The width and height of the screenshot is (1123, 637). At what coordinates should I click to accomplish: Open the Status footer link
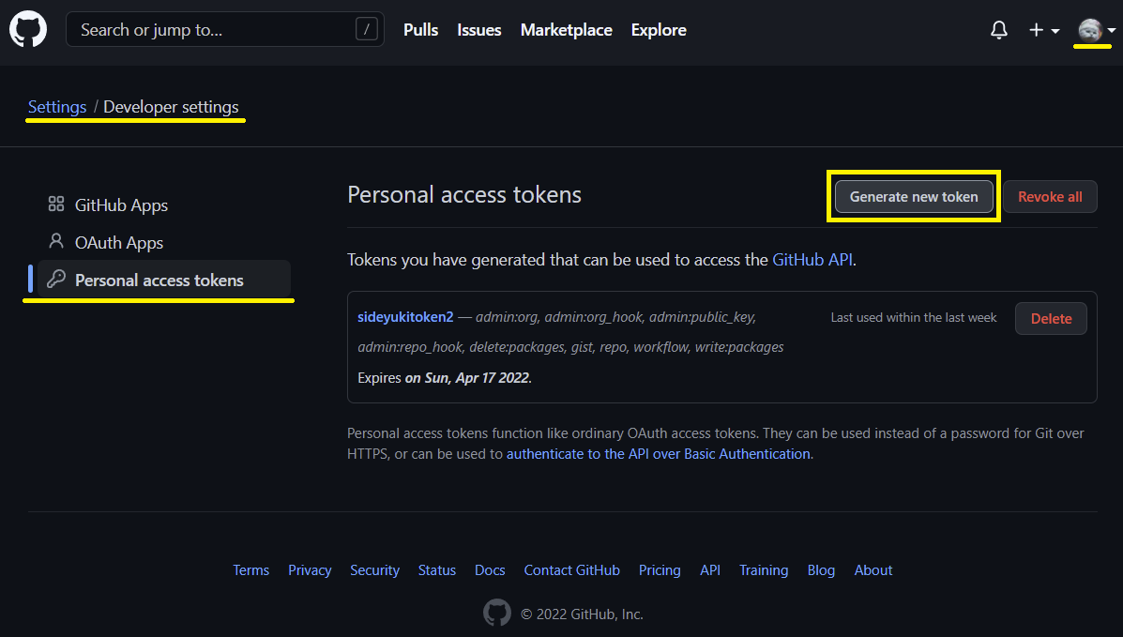click(x=437, y=570)
